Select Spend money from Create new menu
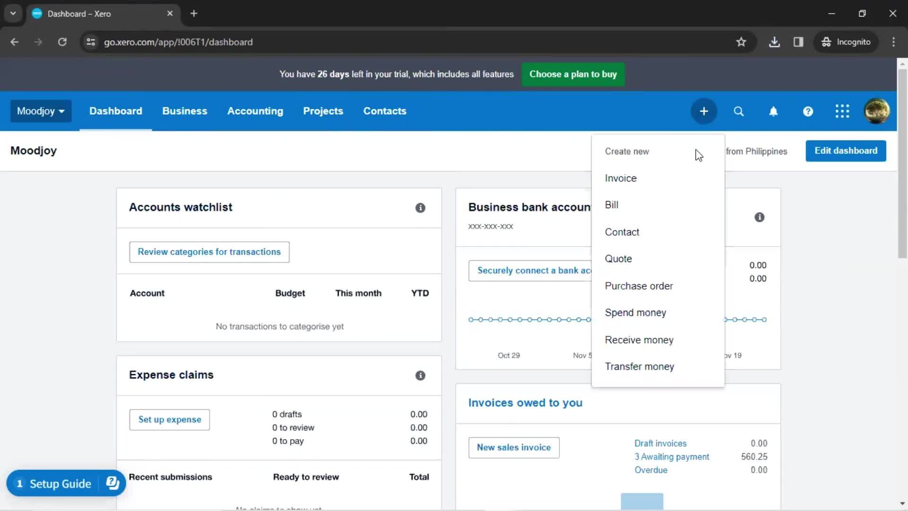 [658, 313]
